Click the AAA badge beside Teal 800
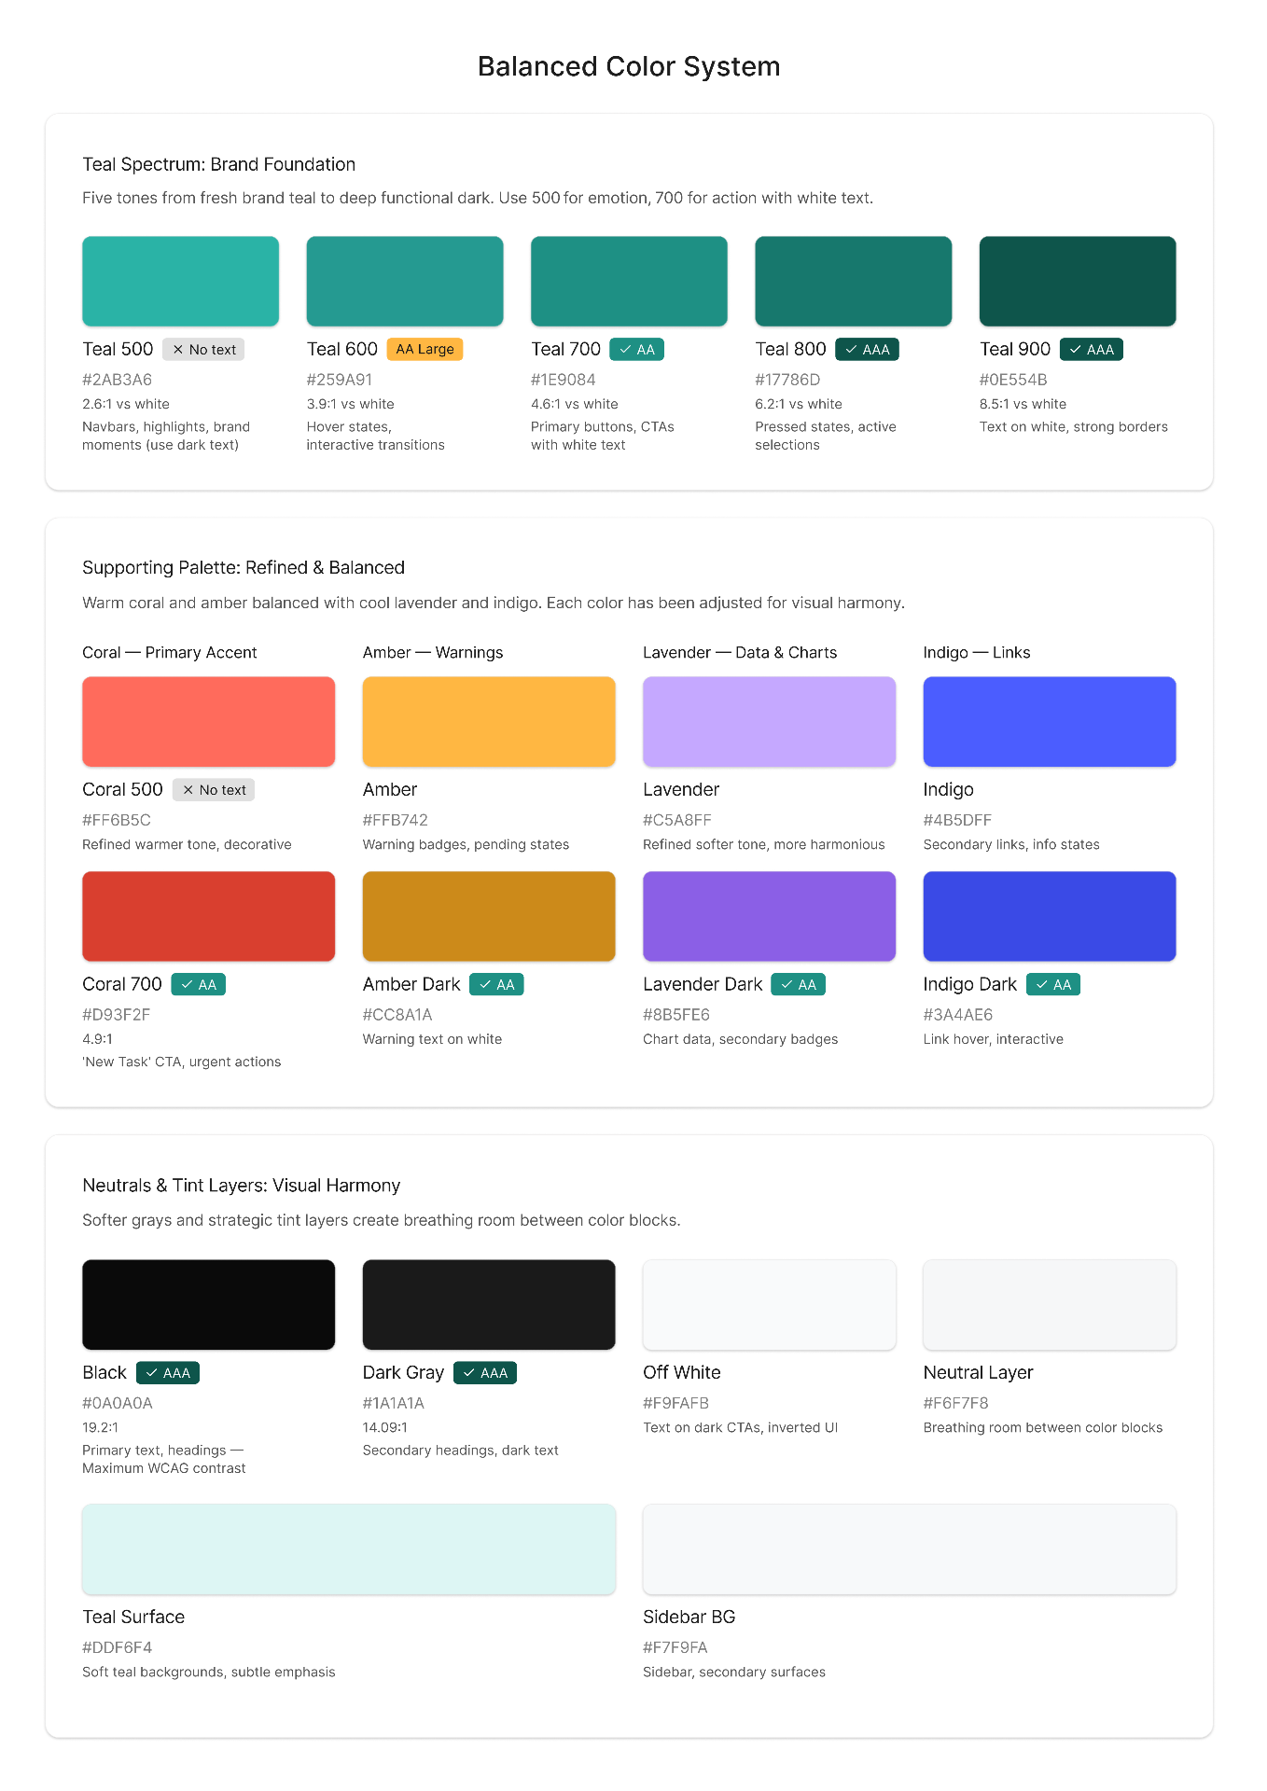The width and height of the screenshot is (1267, 1791). coord(867,350)
